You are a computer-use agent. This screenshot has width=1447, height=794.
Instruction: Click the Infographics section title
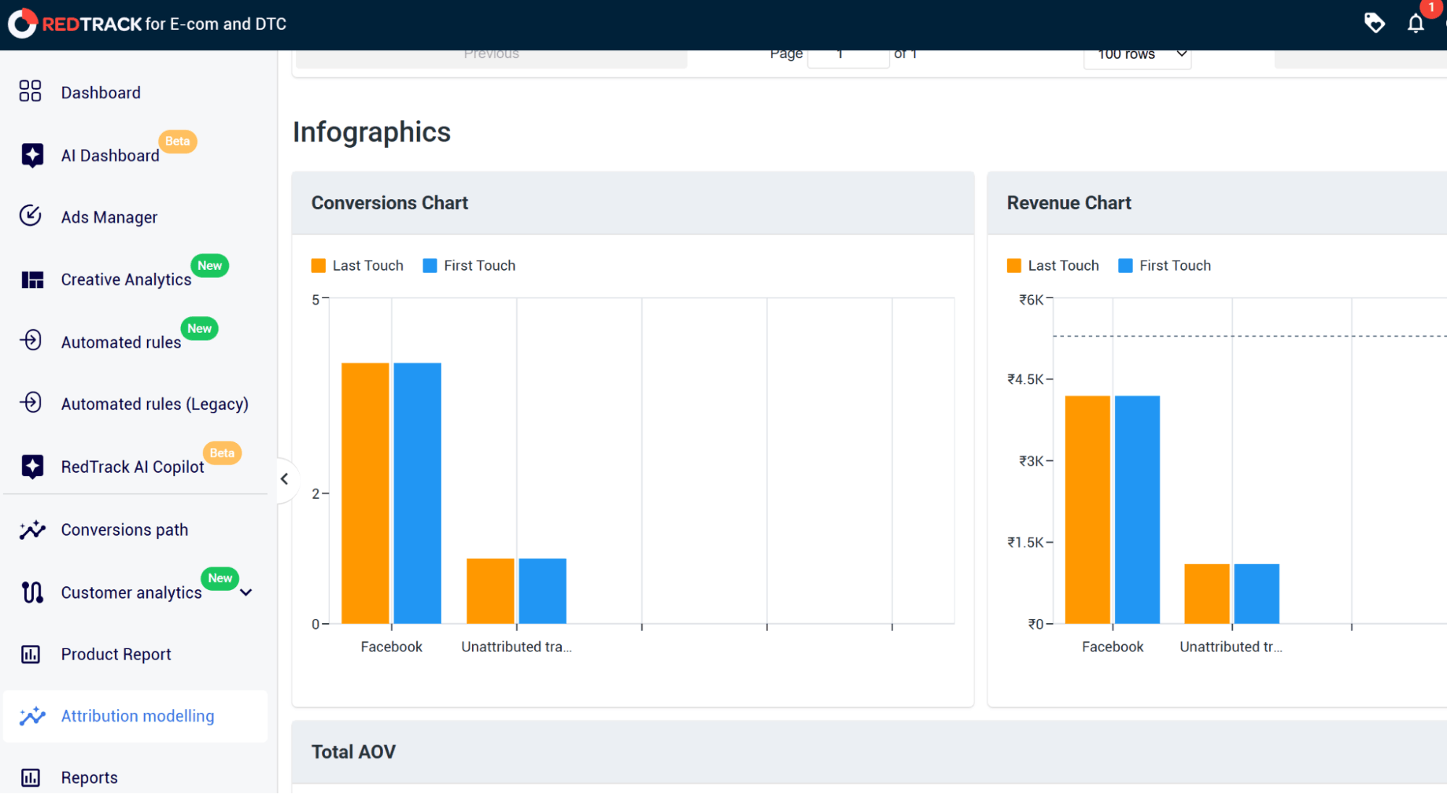tap(371, 132)
